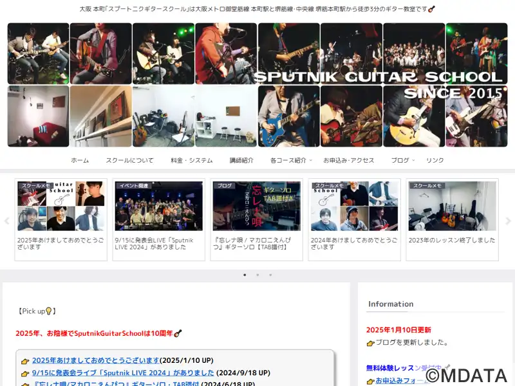
Task: Expand the ブログ dropdown menu
Action: tap(403, 160)
